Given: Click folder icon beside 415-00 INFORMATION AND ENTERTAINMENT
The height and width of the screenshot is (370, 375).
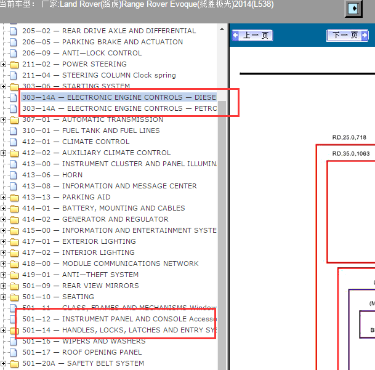Looking at the screenshot, I should 14,231.
